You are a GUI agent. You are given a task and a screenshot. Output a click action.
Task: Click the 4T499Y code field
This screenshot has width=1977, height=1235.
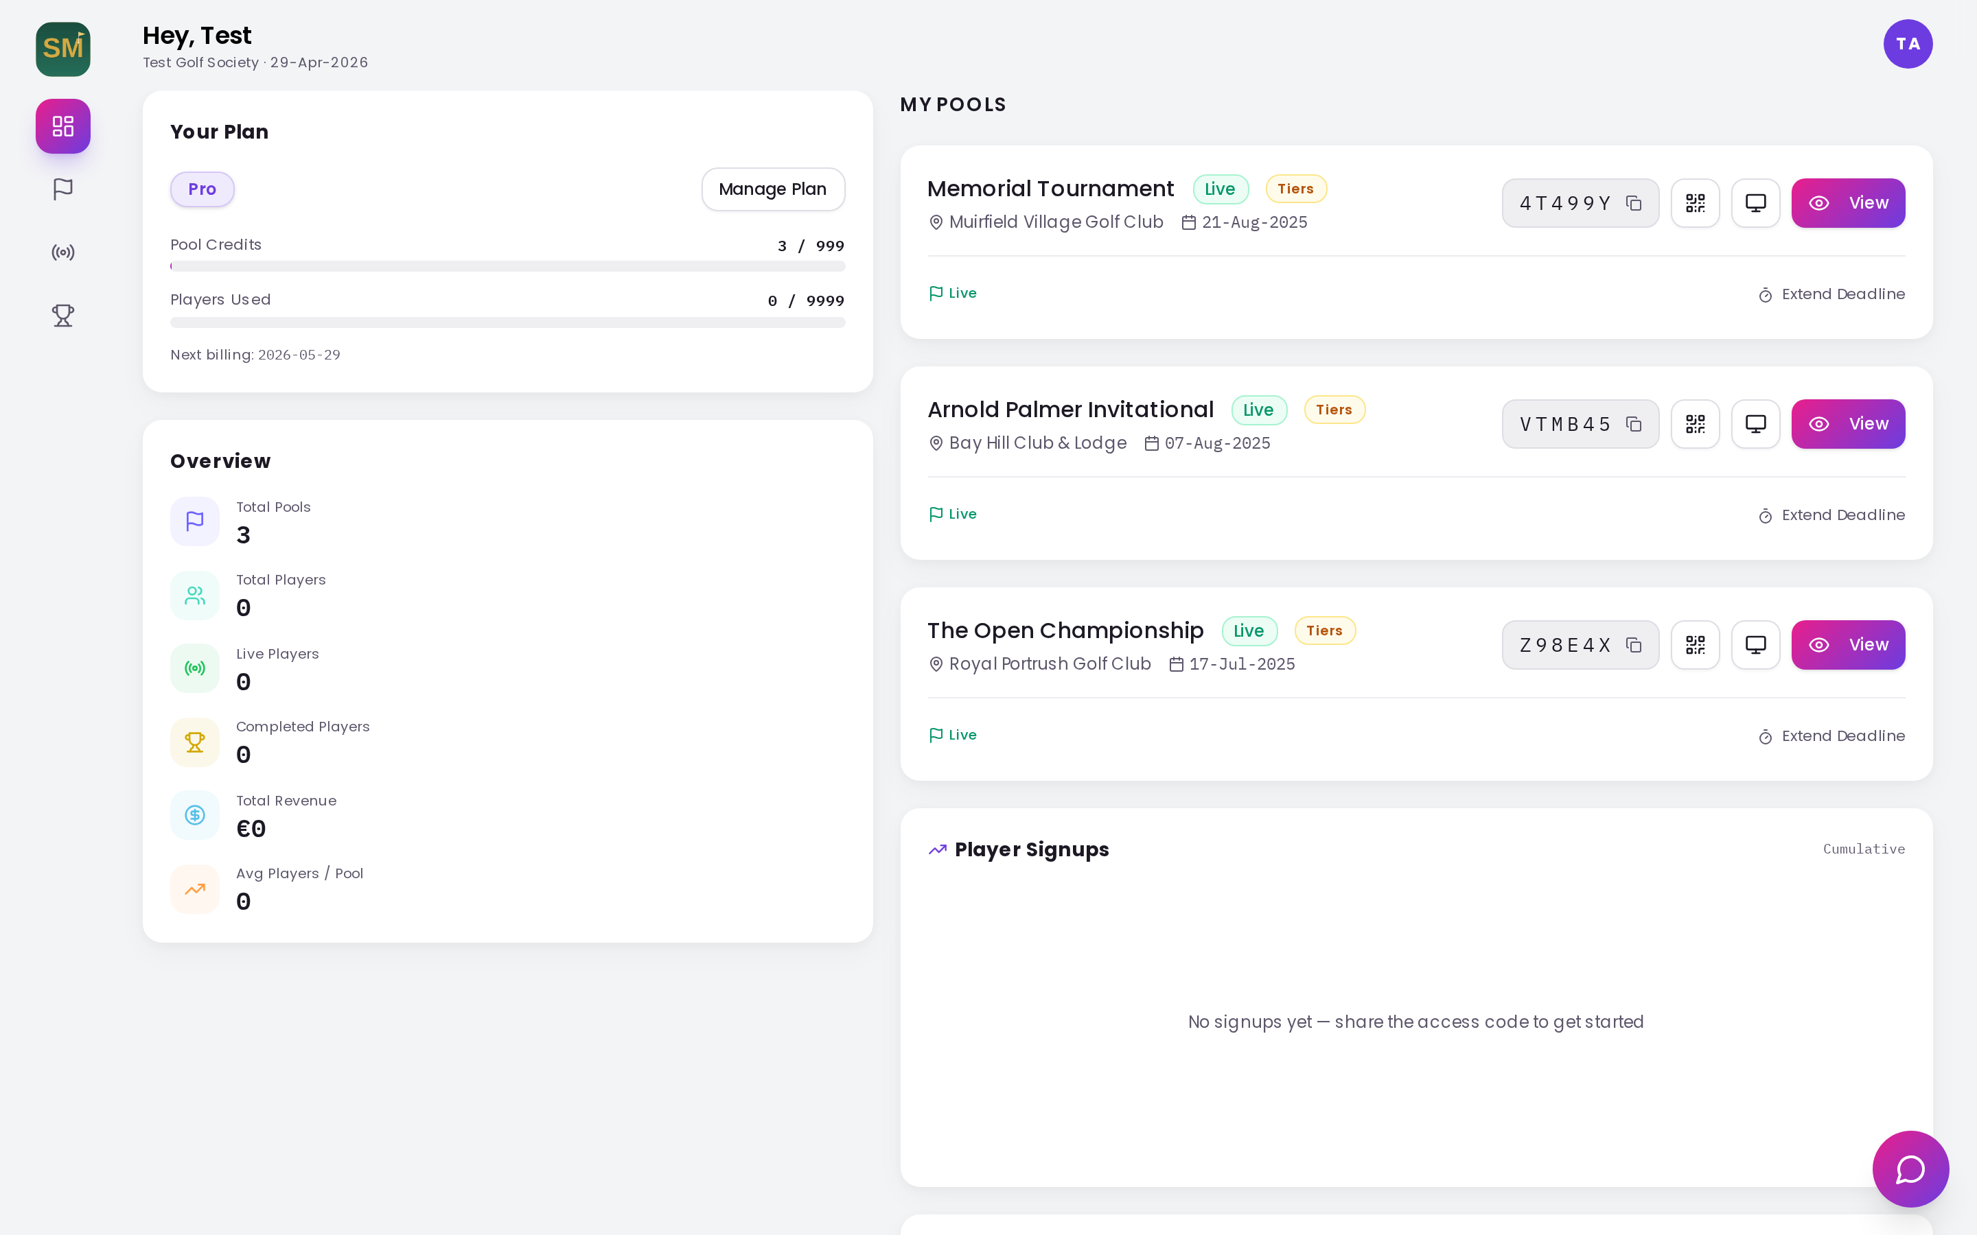[1580, 203]
